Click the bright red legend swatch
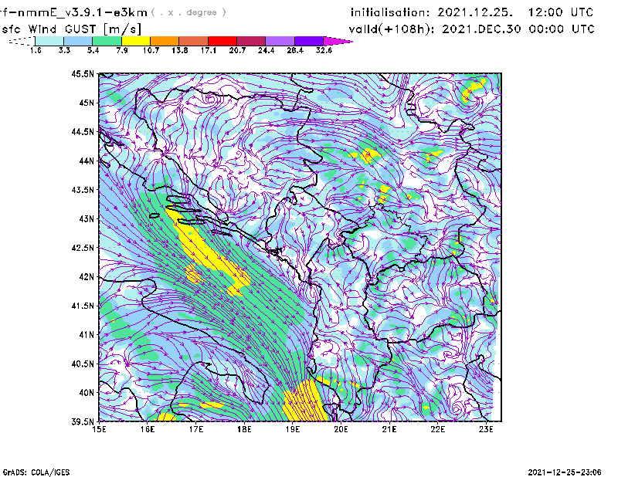 tap(222, 41)
